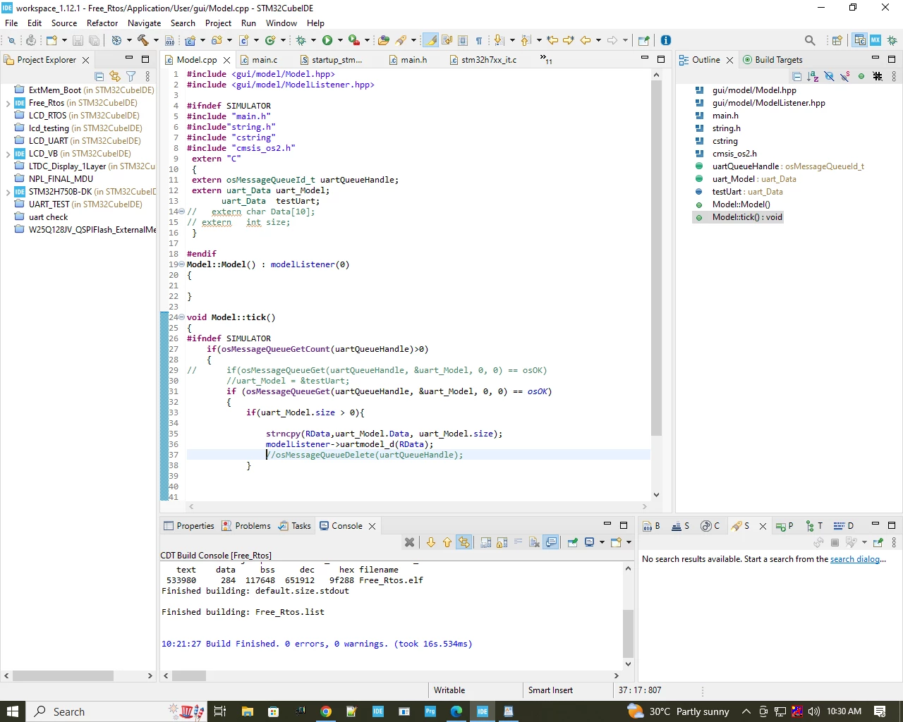Open the Refactor menu

102,23
